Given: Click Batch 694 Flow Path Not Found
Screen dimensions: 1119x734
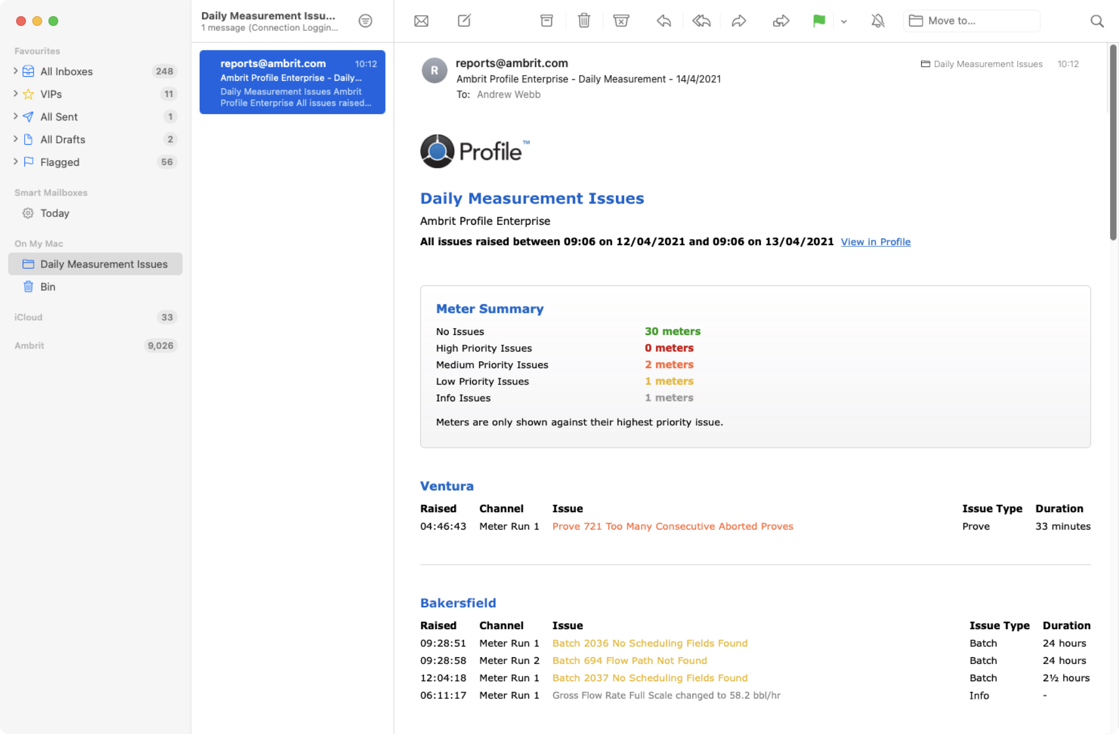Looking at the screenshot, I should click(630, 660).
